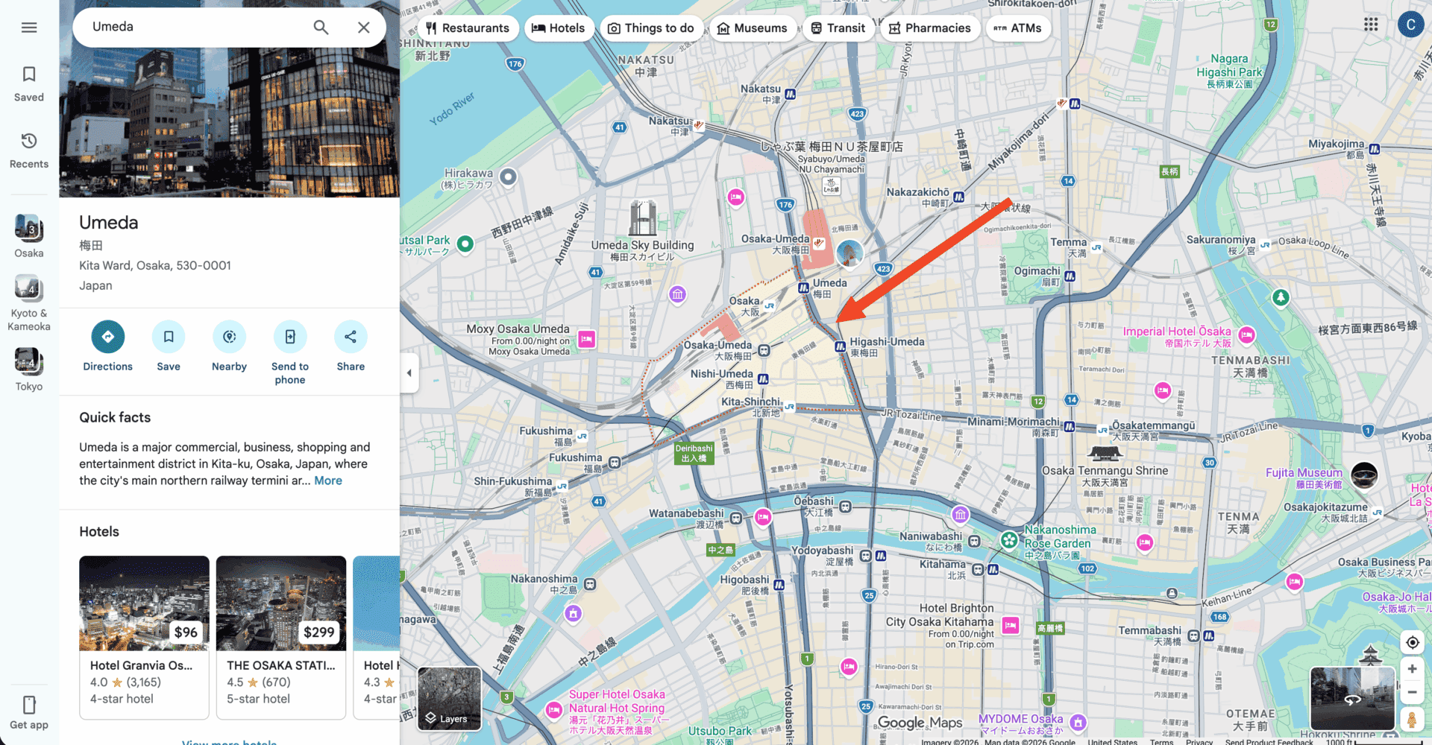The width and height of the screenshot is (1432, 745).
Task: Open the hamburger menu
Action: tap(29, 28)
